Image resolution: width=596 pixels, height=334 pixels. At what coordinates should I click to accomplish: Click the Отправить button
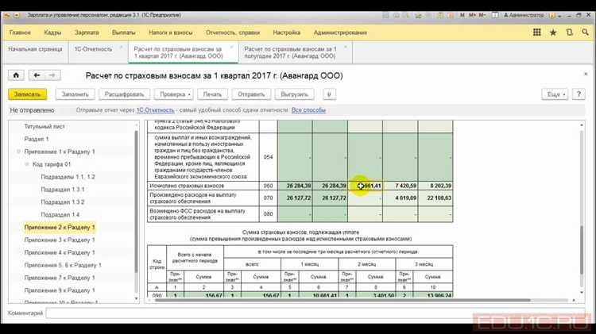[251, 94]
